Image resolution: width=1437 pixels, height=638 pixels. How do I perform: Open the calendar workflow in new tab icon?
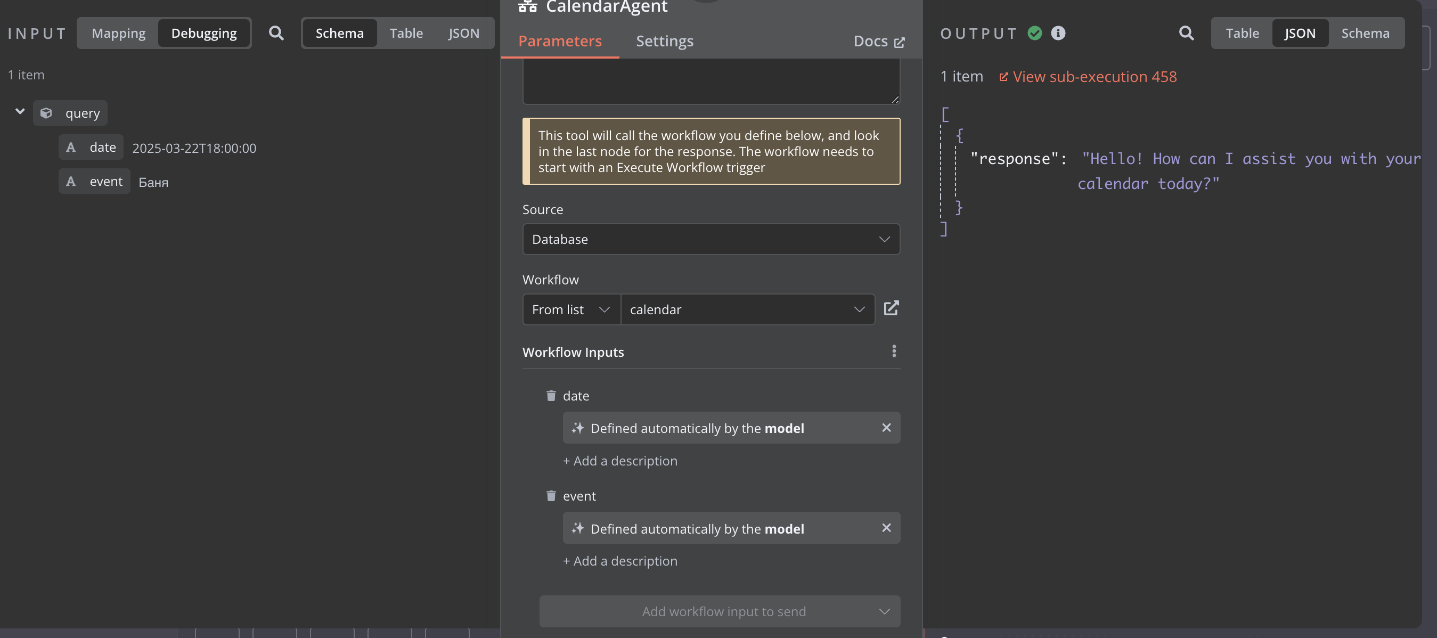892,308
